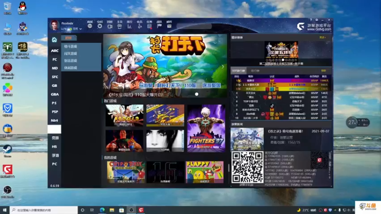Open the Recycle Bin desktop icon

pos(8,8)
